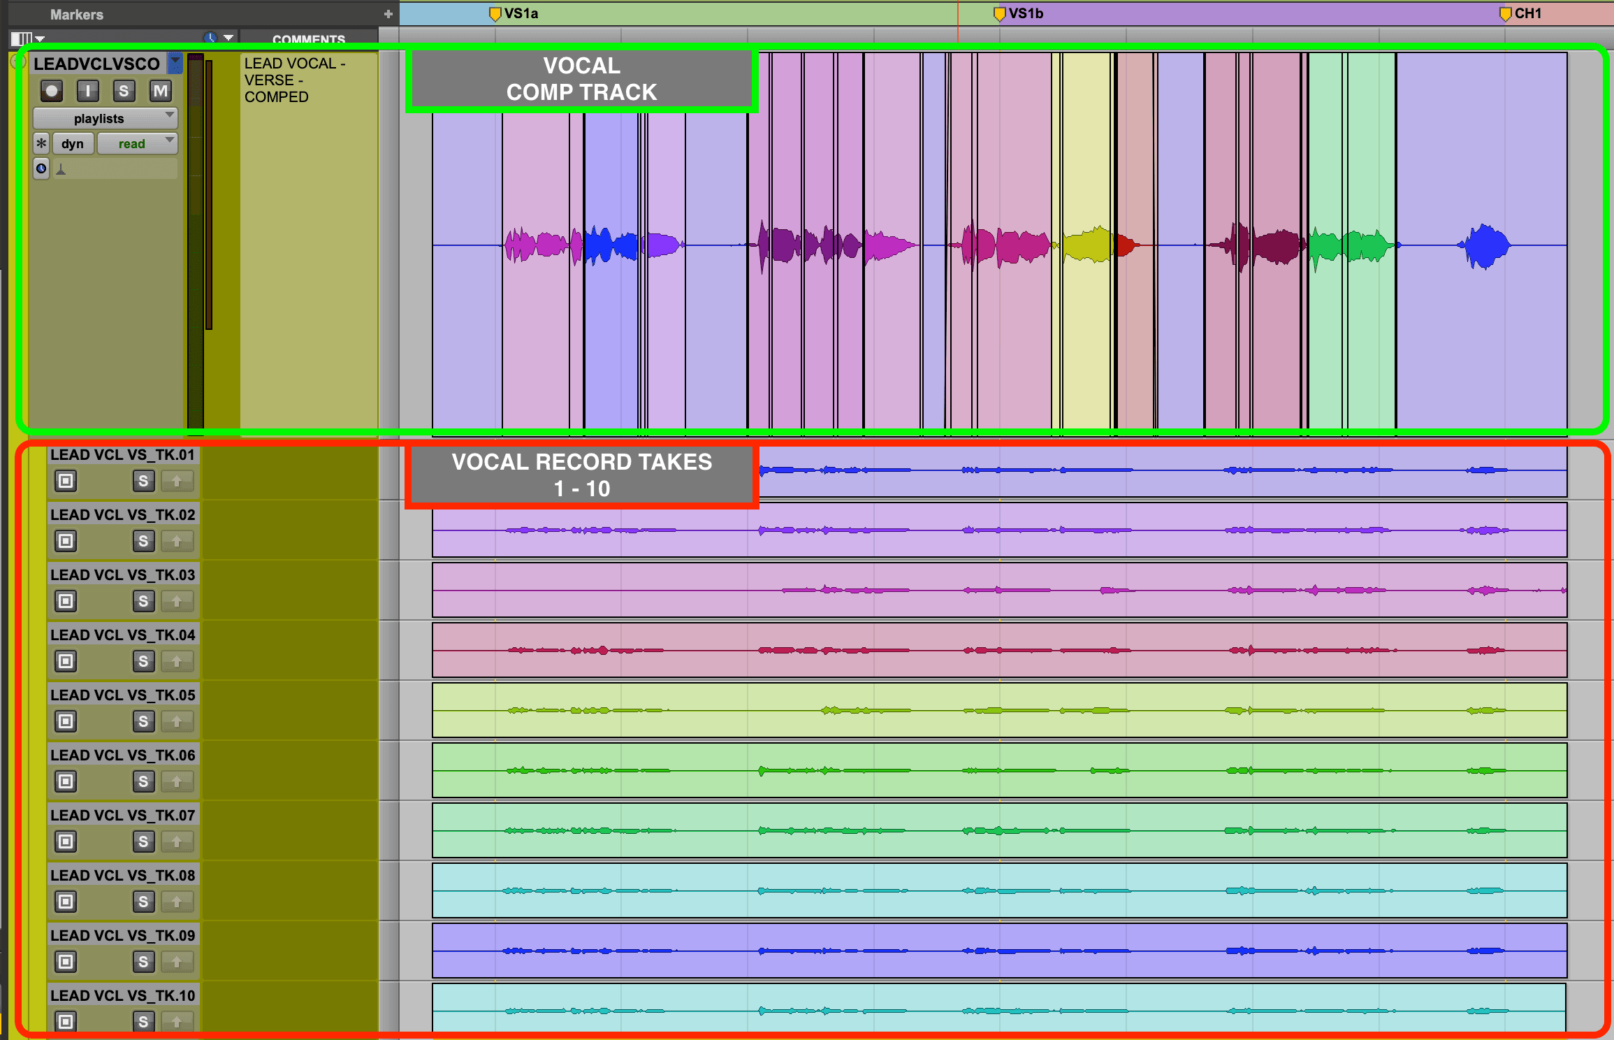Show TK.04 playlist in the main lane

point(66,661)
